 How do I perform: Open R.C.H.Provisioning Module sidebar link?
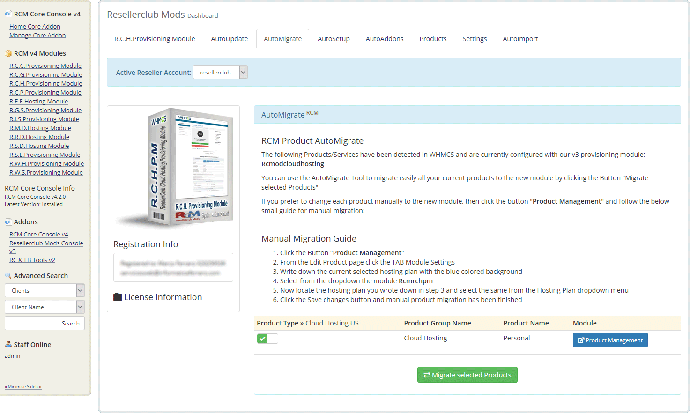[45, 83]
